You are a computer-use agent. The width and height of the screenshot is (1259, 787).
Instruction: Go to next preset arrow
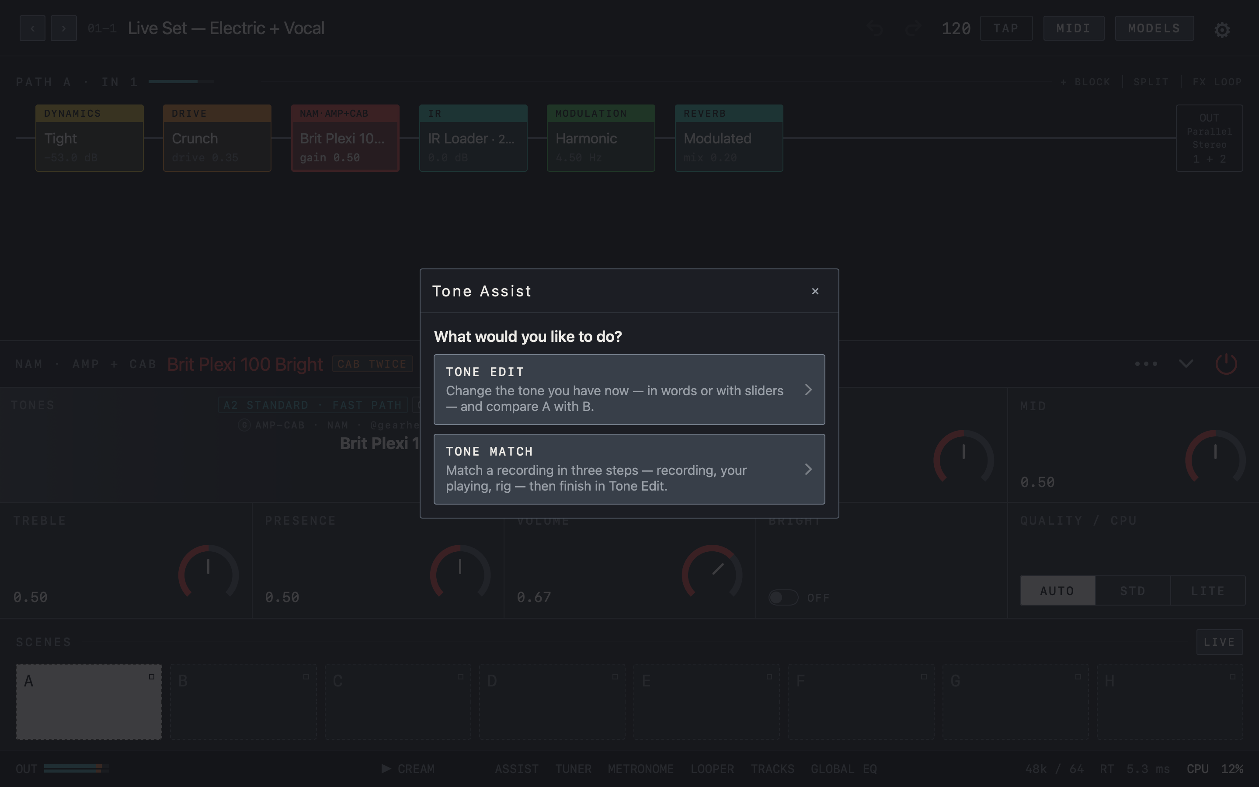(x=63, y=28)
